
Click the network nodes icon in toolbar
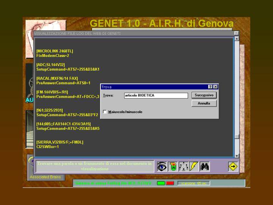click(x=184, y=166)
